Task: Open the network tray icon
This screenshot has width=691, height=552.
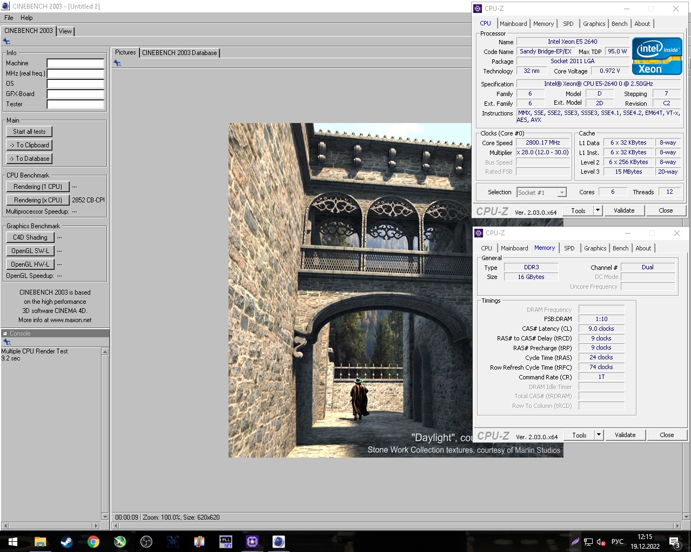Action: coord(588,542)
